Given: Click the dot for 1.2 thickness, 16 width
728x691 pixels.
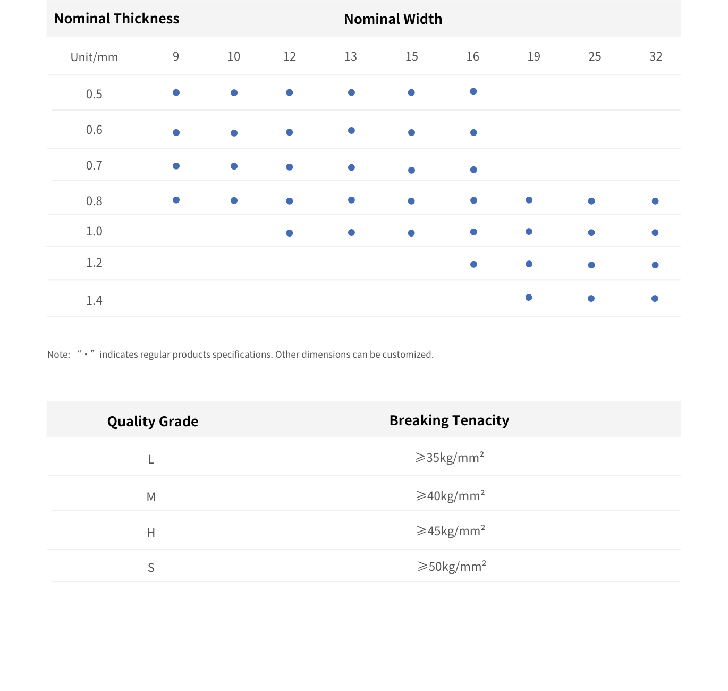Looking at the screenshot, I should tap(473, 264).
